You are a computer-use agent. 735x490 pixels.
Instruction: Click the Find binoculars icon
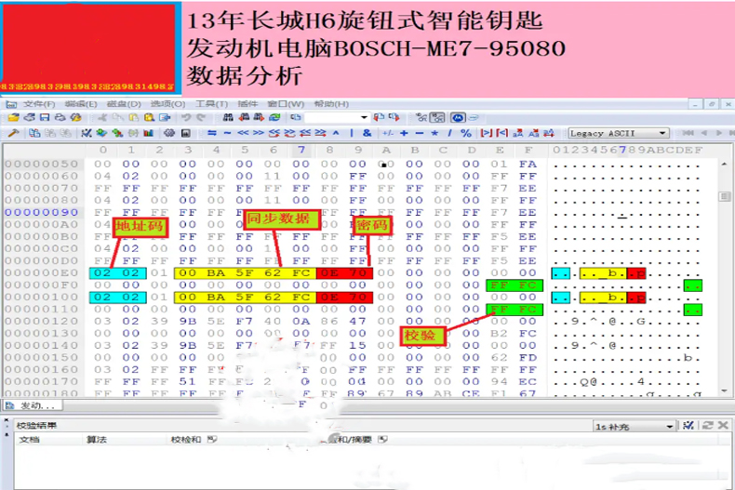[x=229, y=118]
